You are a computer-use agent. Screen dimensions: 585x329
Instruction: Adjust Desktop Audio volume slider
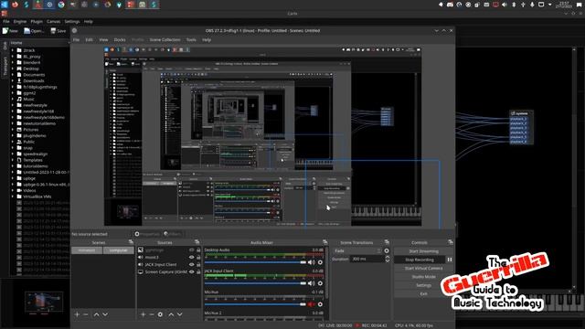click(255, 262)
